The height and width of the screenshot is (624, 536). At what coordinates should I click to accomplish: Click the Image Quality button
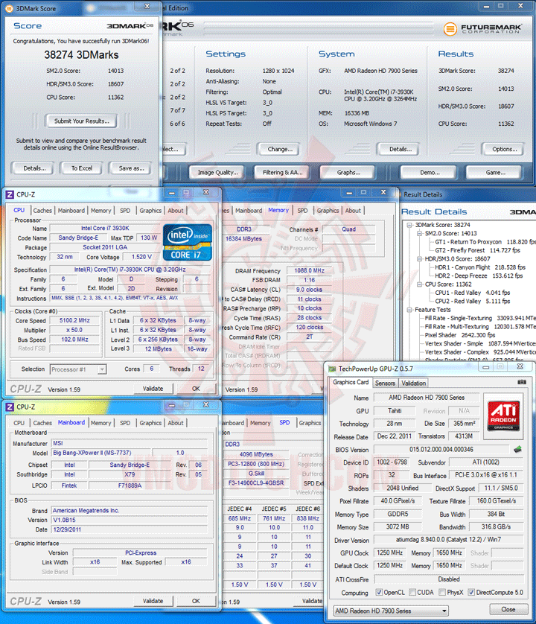[217, 172]
